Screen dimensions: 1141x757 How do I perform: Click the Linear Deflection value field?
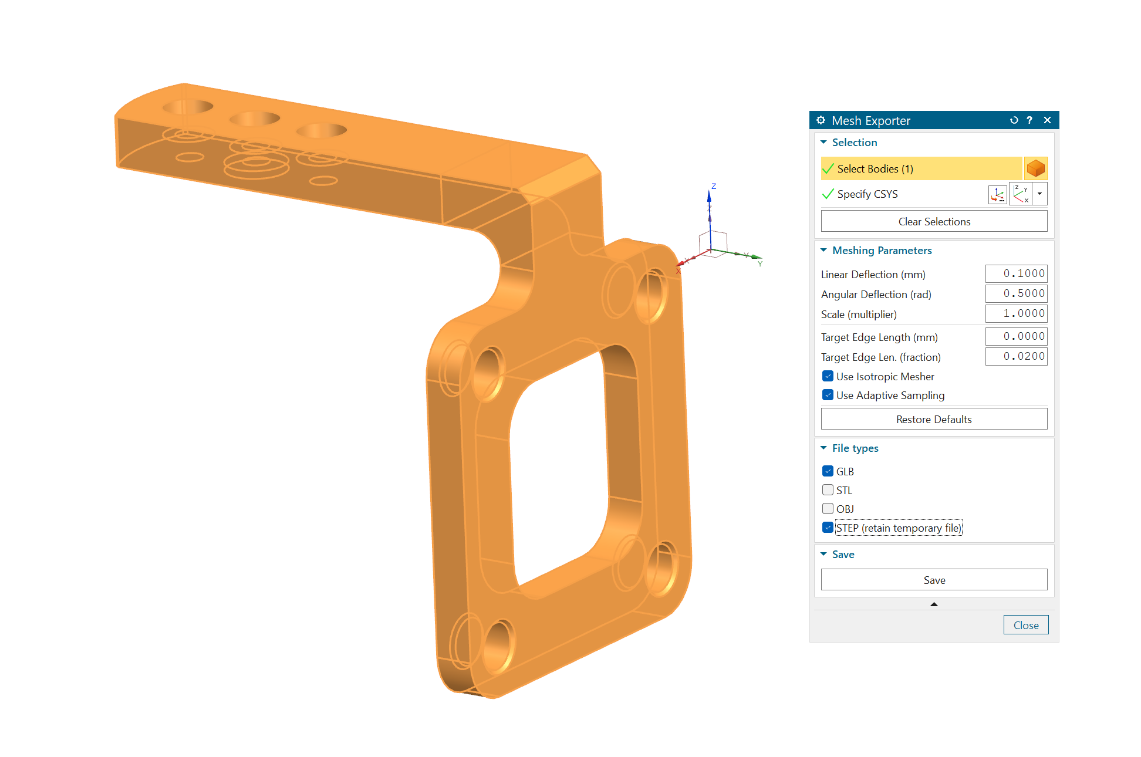click(1016, 273)
